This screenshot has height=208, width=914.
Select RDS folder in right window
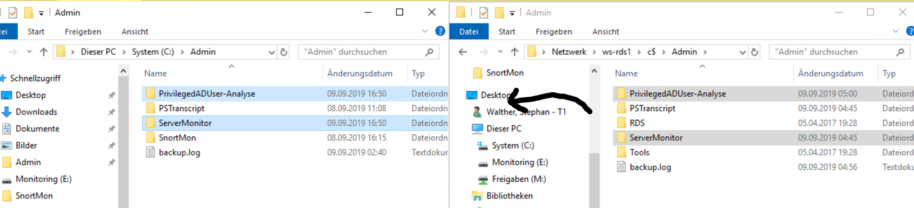[637, 123]
